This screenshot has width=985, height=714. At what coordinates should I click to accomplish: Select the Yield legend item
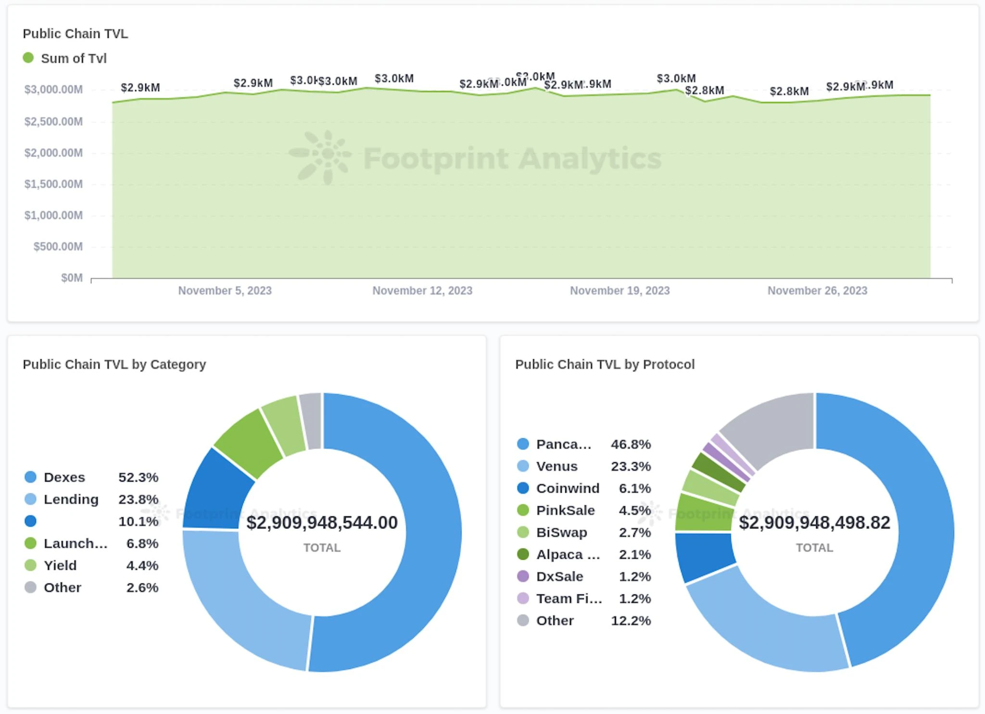pyautogui.click(x=60, y=565)
